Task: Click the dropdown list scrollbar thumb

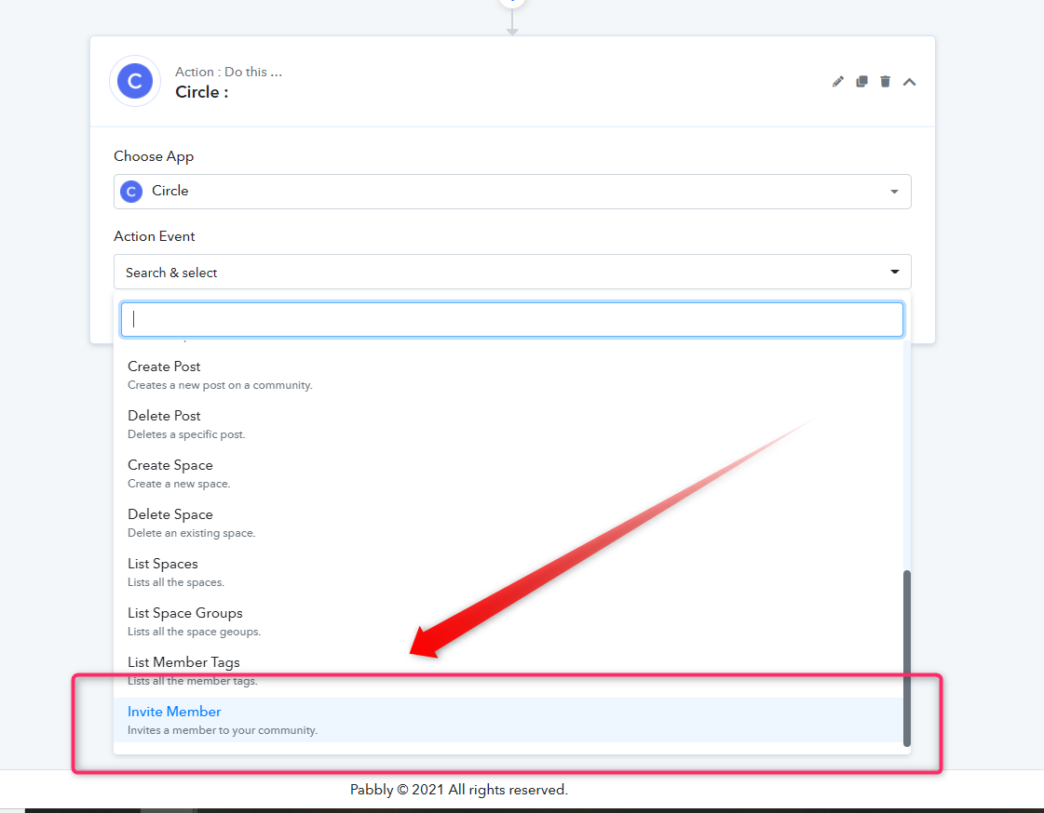Action: (906, 658)
